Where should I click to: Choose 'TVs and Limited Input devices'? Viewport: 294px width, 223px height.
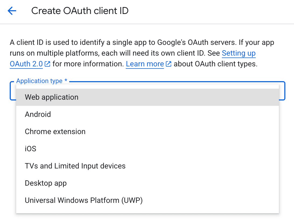pos(75,166)
